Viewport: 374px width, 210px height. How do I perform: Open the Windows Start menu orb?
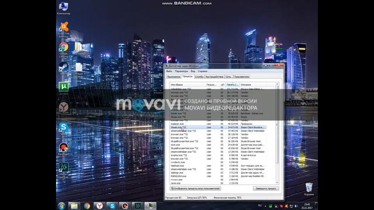(x=62, y=206)
